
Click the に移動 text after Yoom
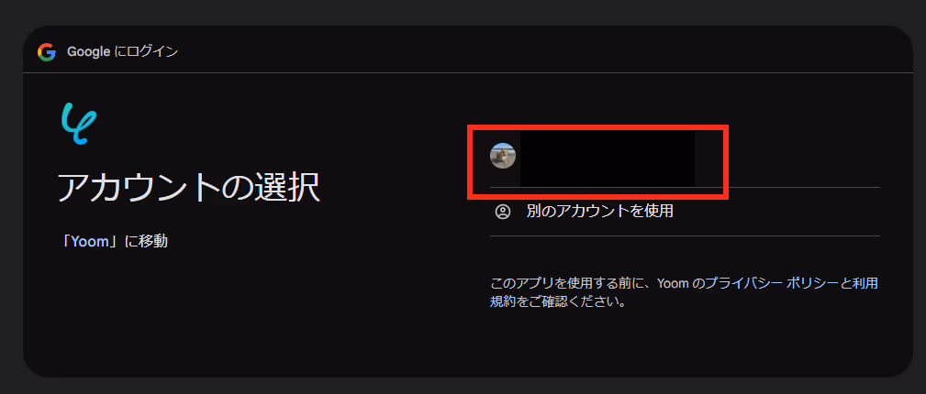point(146,241)
